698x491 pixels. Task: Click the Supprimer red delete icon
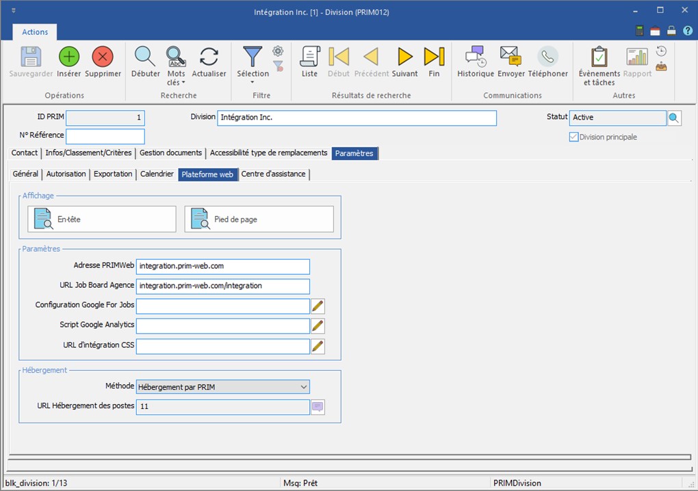tap(103, 57)
